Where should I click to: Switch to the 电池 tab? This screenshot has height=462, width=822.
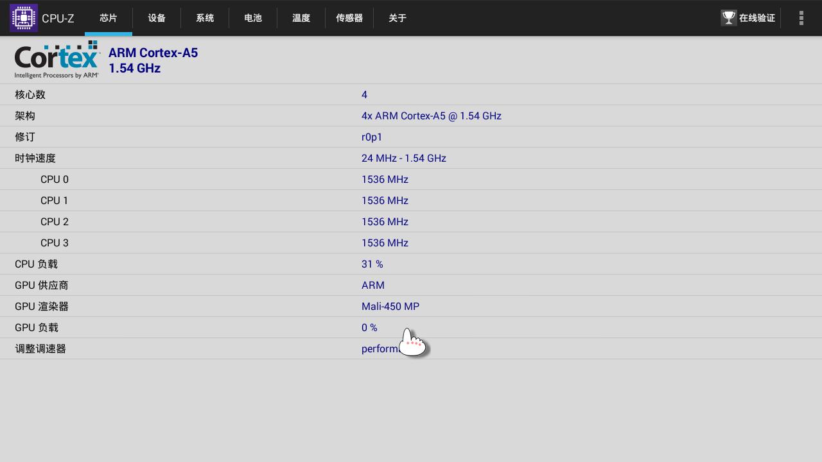253,18
